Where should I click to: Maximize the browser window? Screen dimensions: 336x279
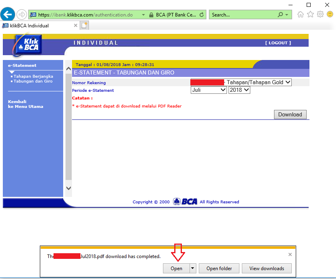[309, 5]
